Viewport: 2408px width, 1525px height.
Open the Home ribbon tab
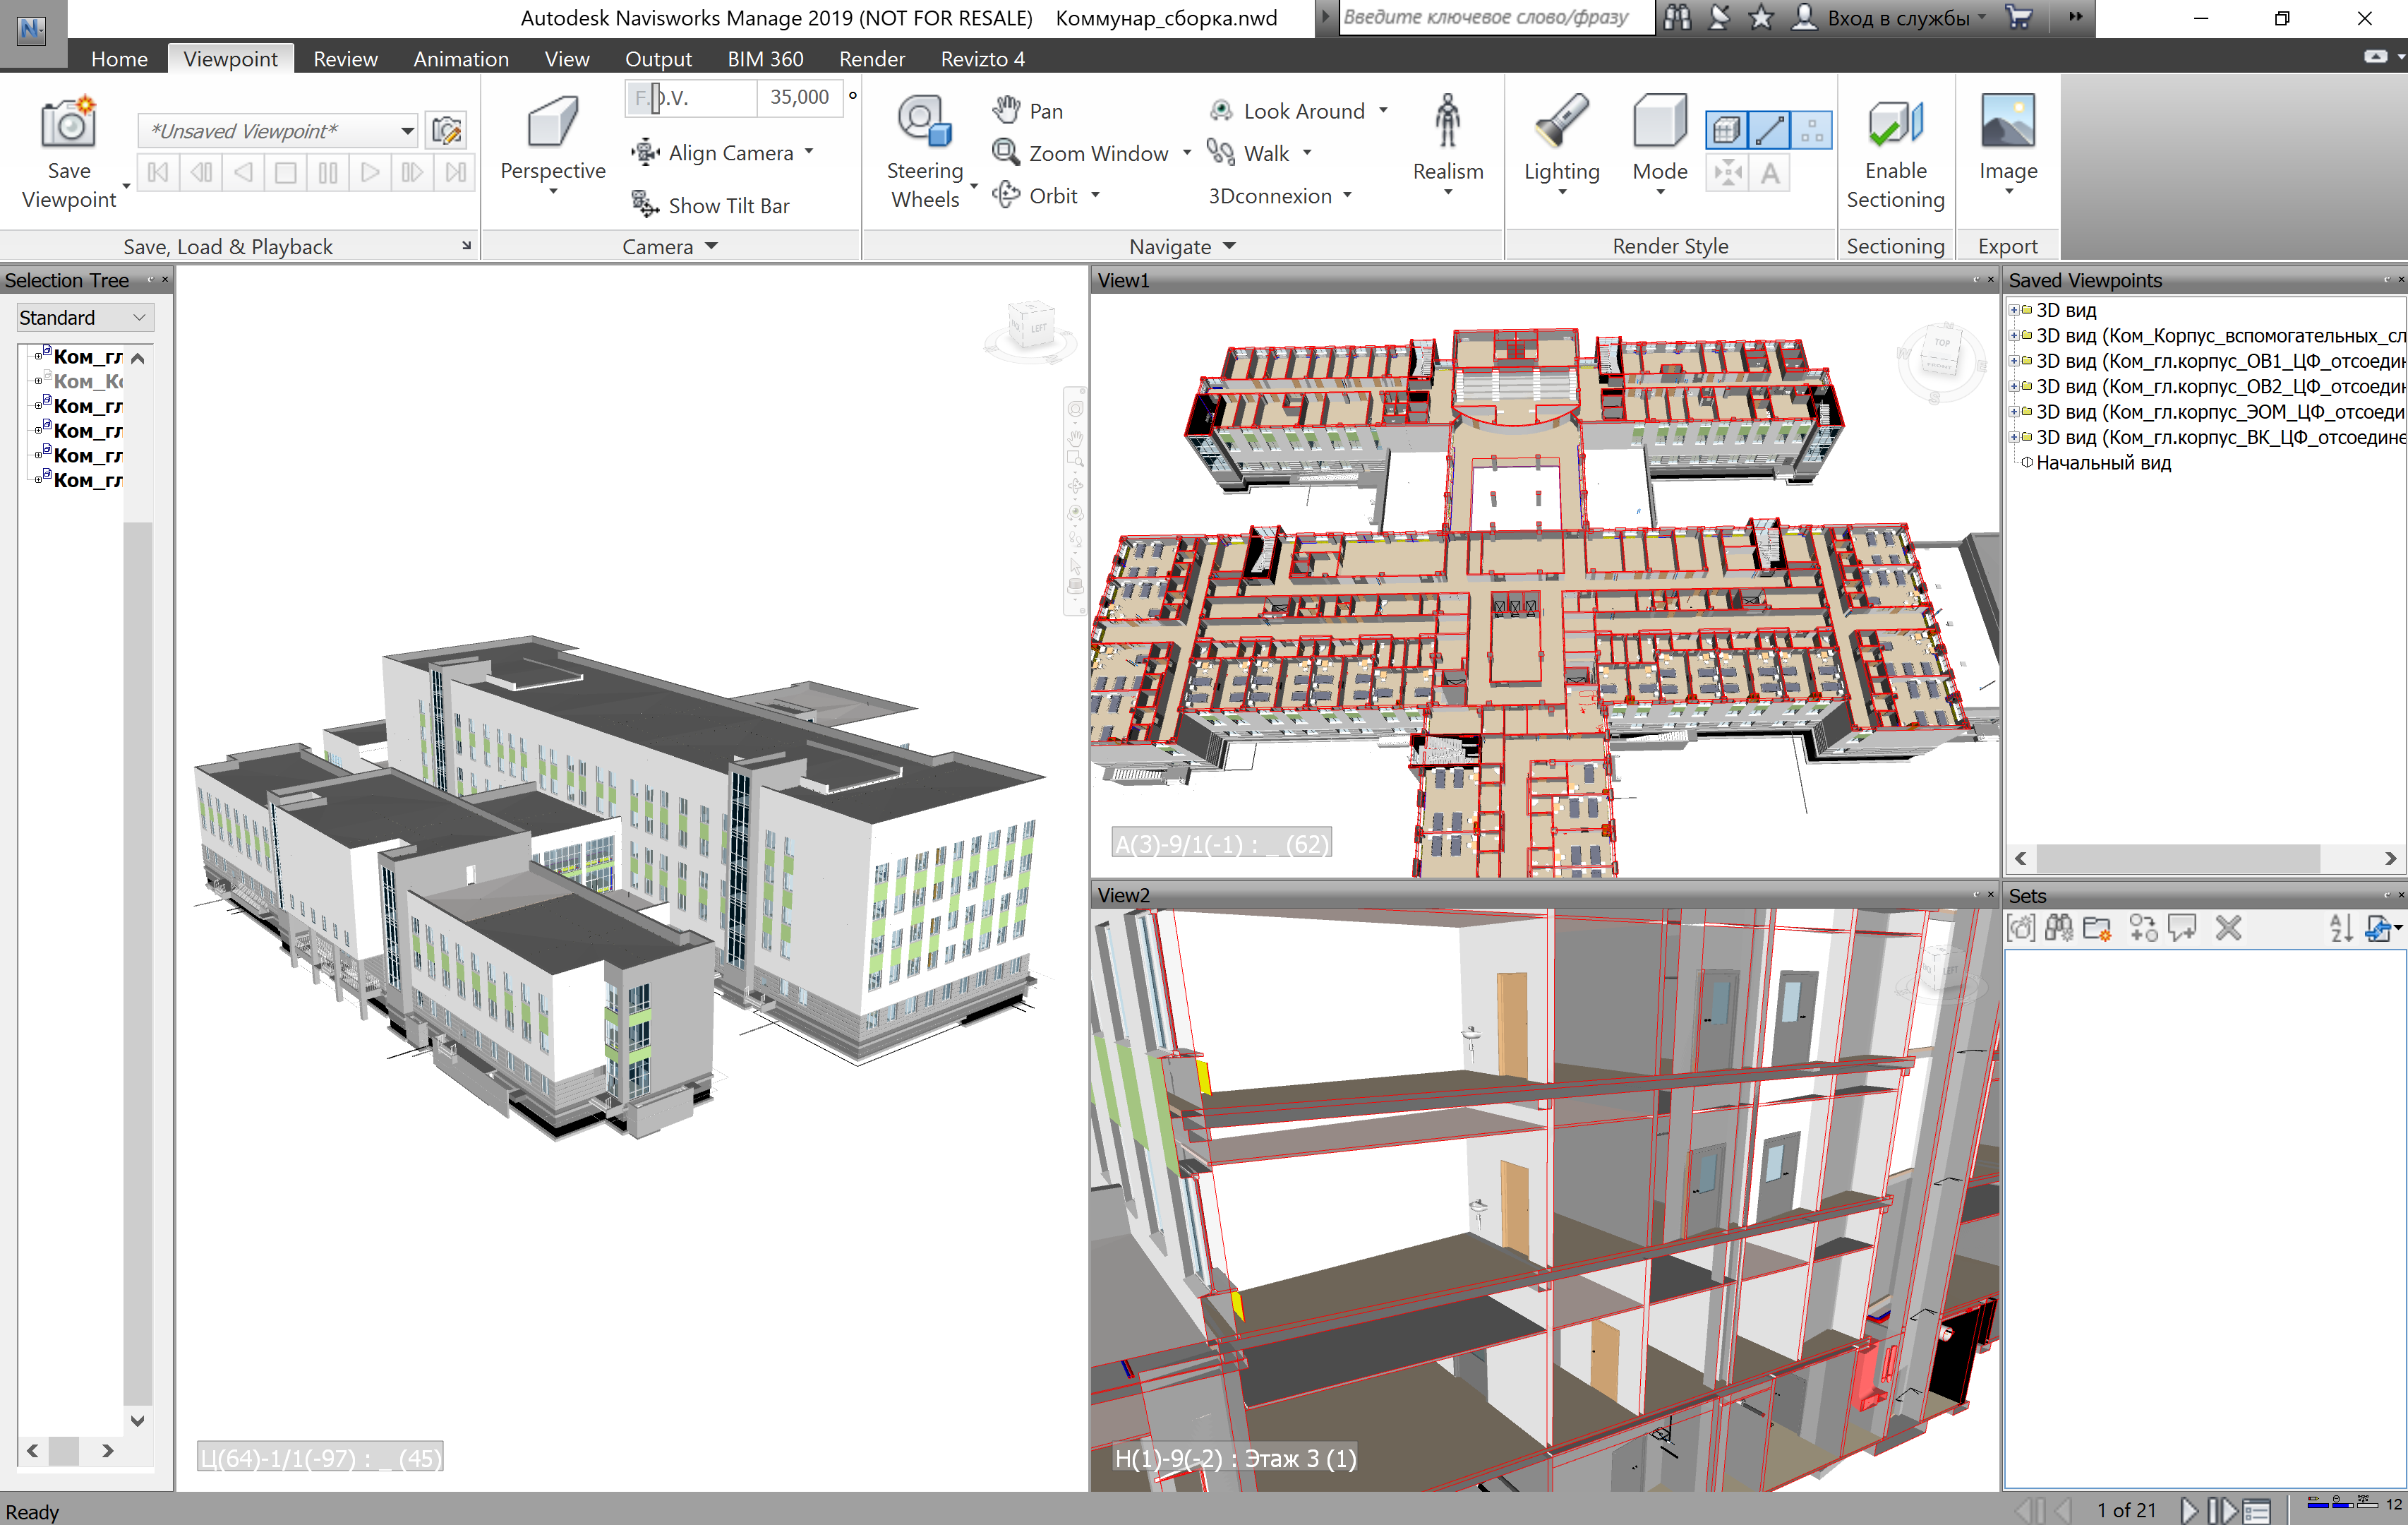tap(119, 59)
